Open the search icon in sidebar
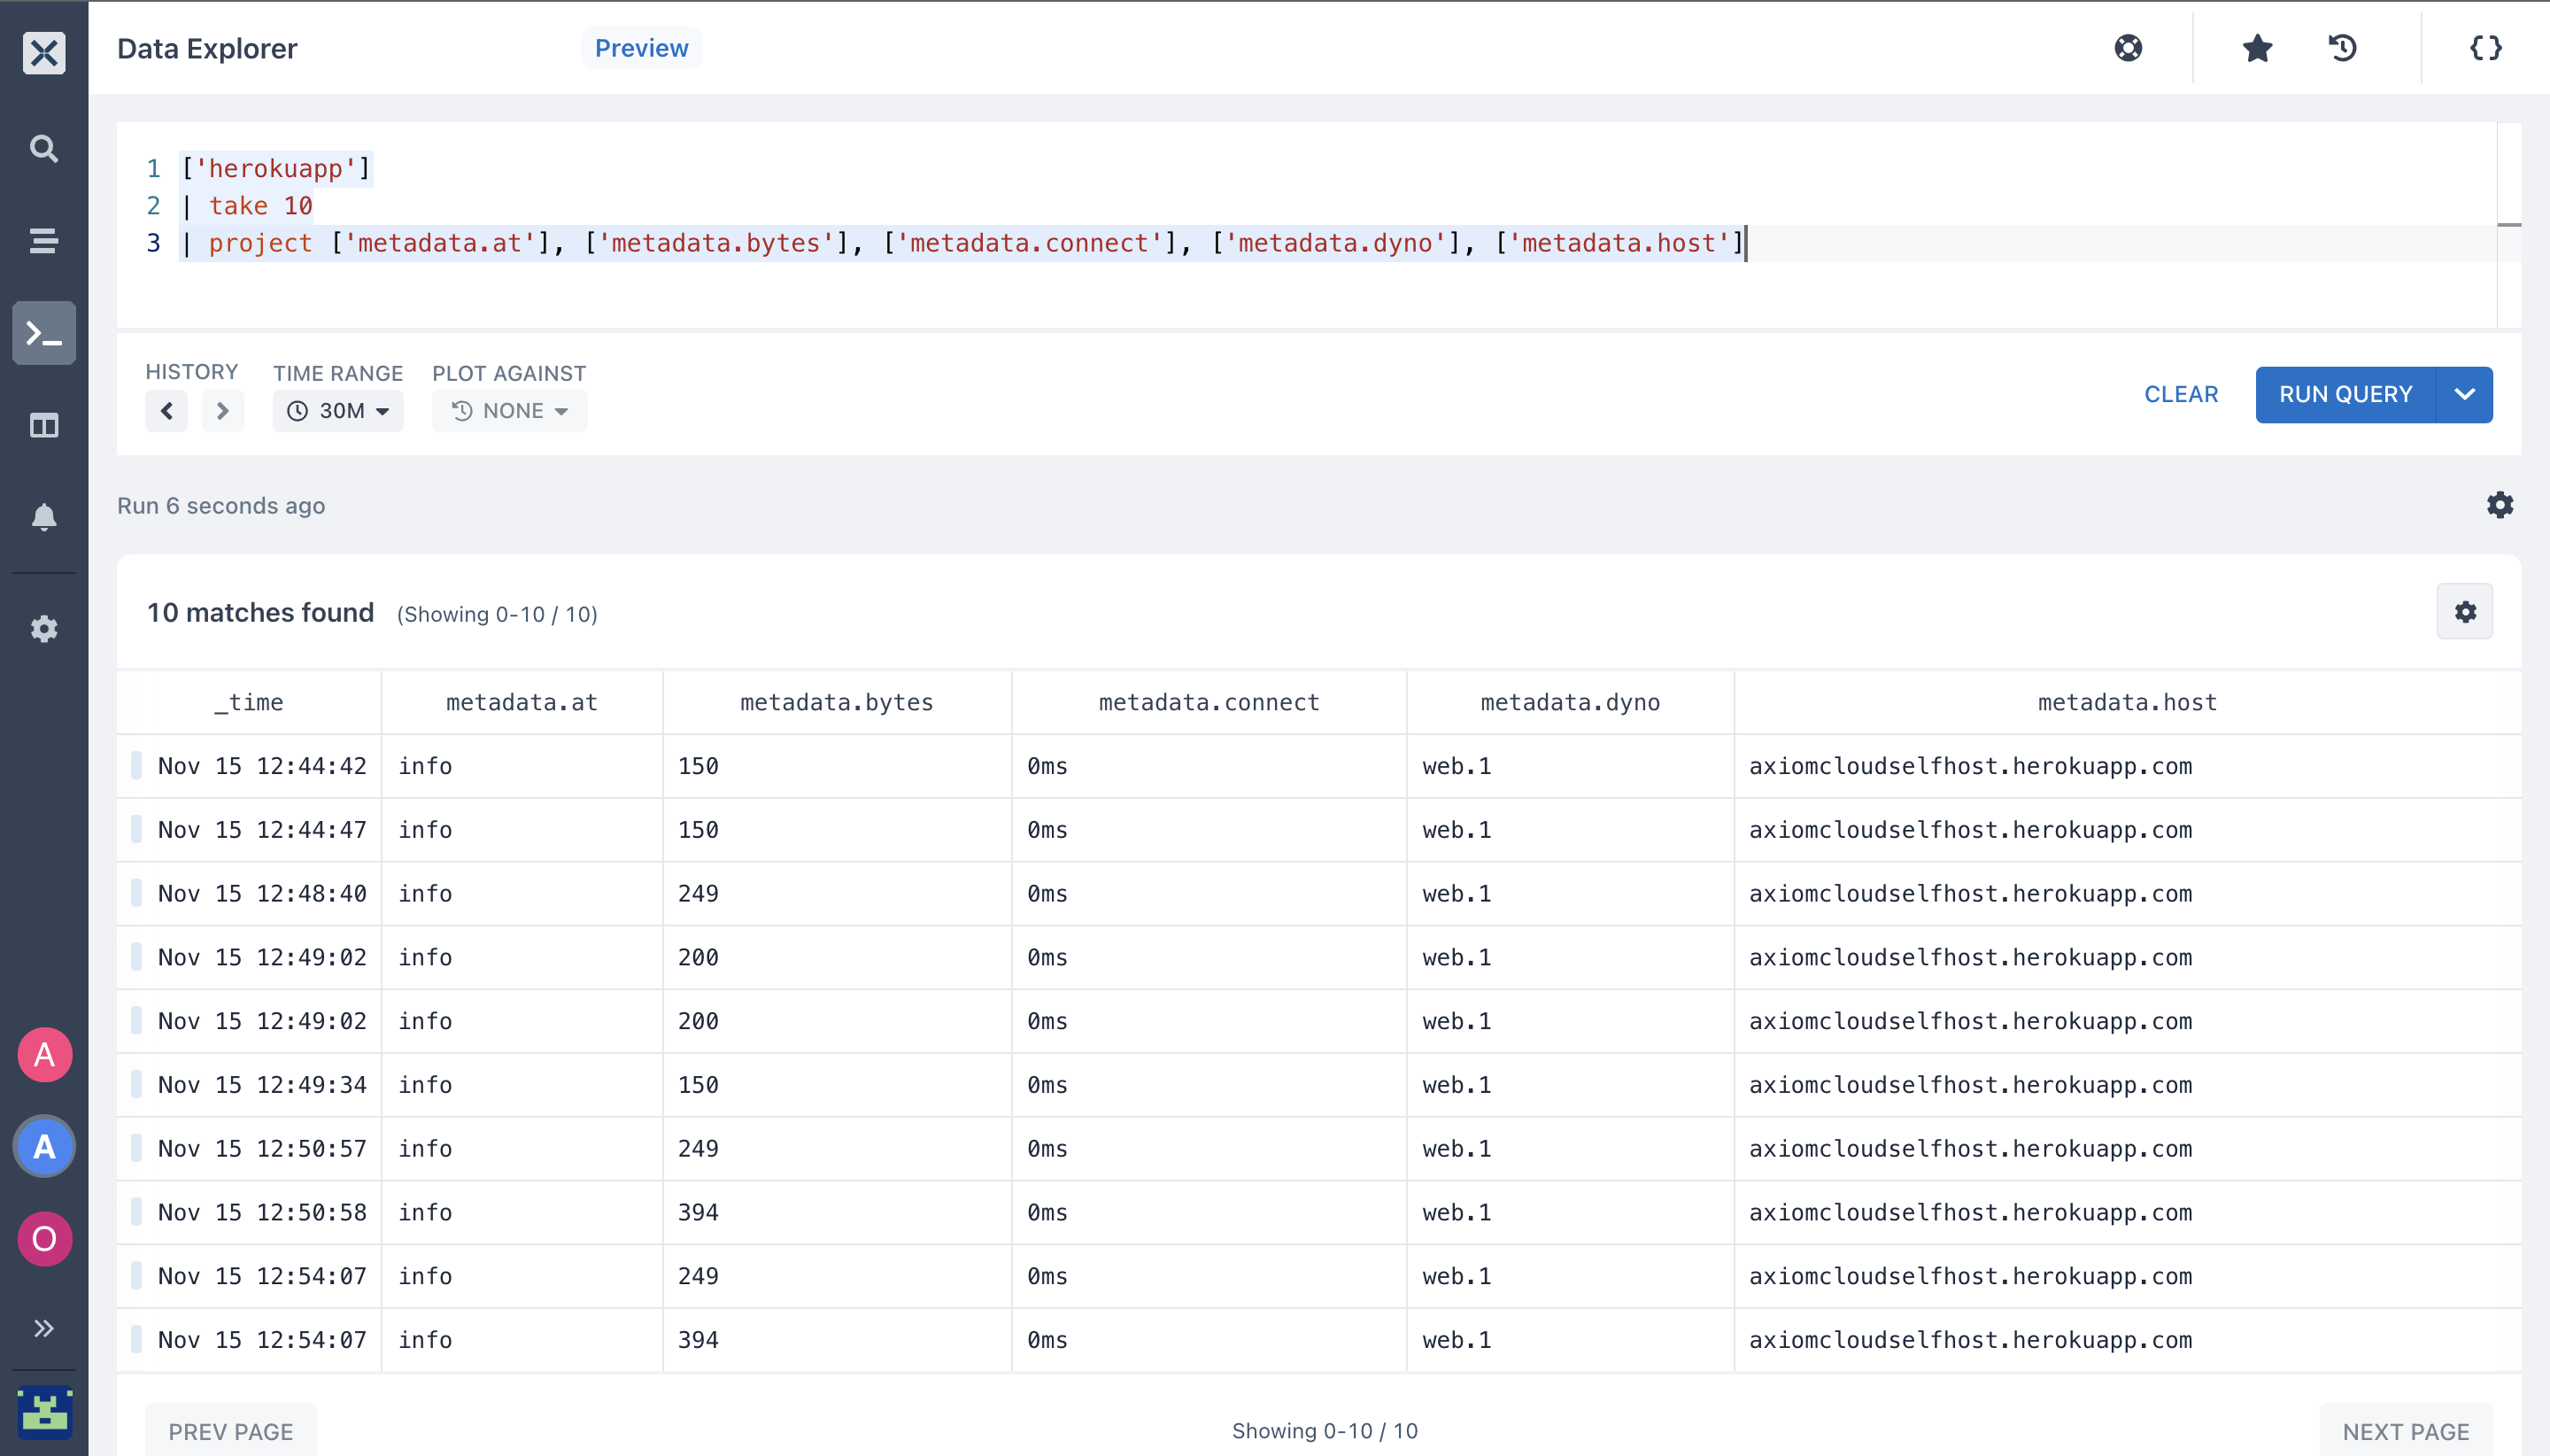The width and height of the screenshot is (2550, 1456). click(x=43, y=149)
